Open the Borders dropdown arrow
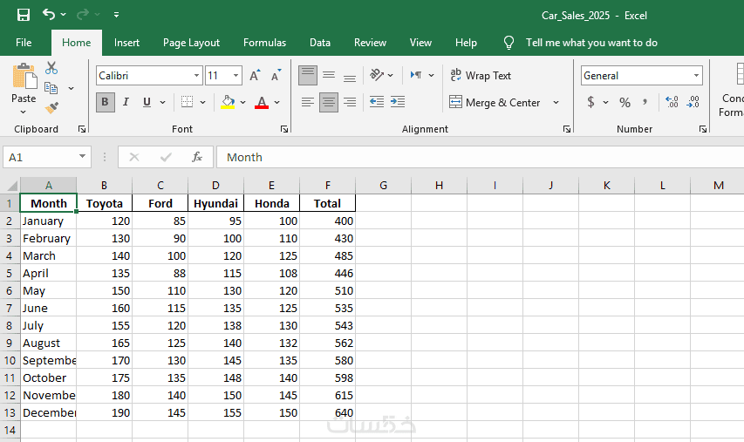 (x=202, y=103)
